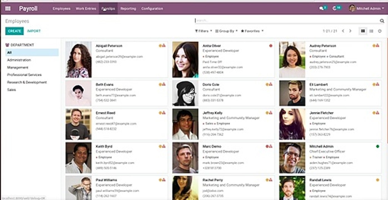Click the name Randall Lewis
Screen dimensions: 388x200
[320, 180]
